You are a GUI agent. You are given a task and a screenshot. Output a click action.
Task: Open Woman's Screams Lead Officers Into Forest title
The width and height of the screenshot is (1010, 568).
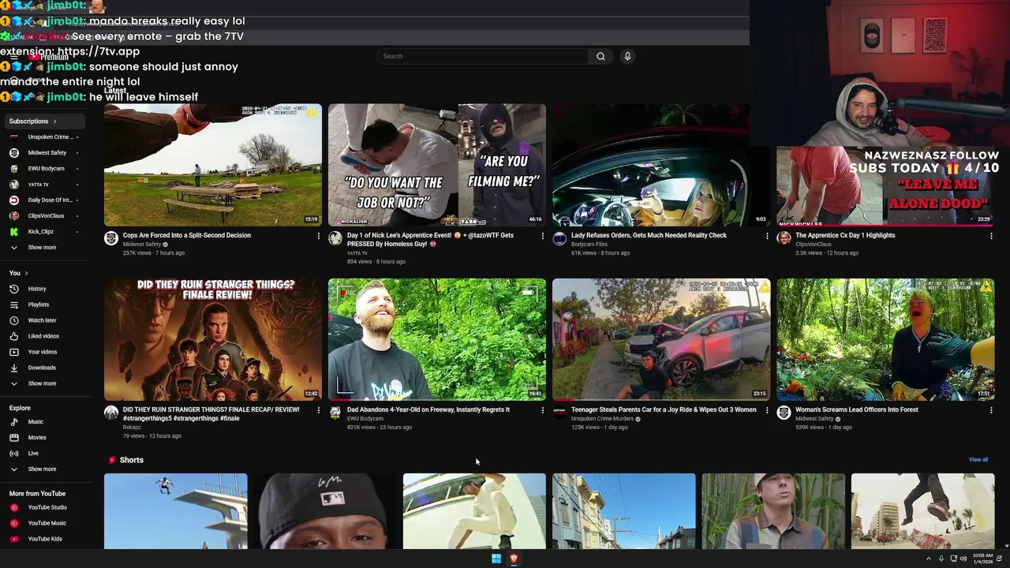(x=857, y=409)
